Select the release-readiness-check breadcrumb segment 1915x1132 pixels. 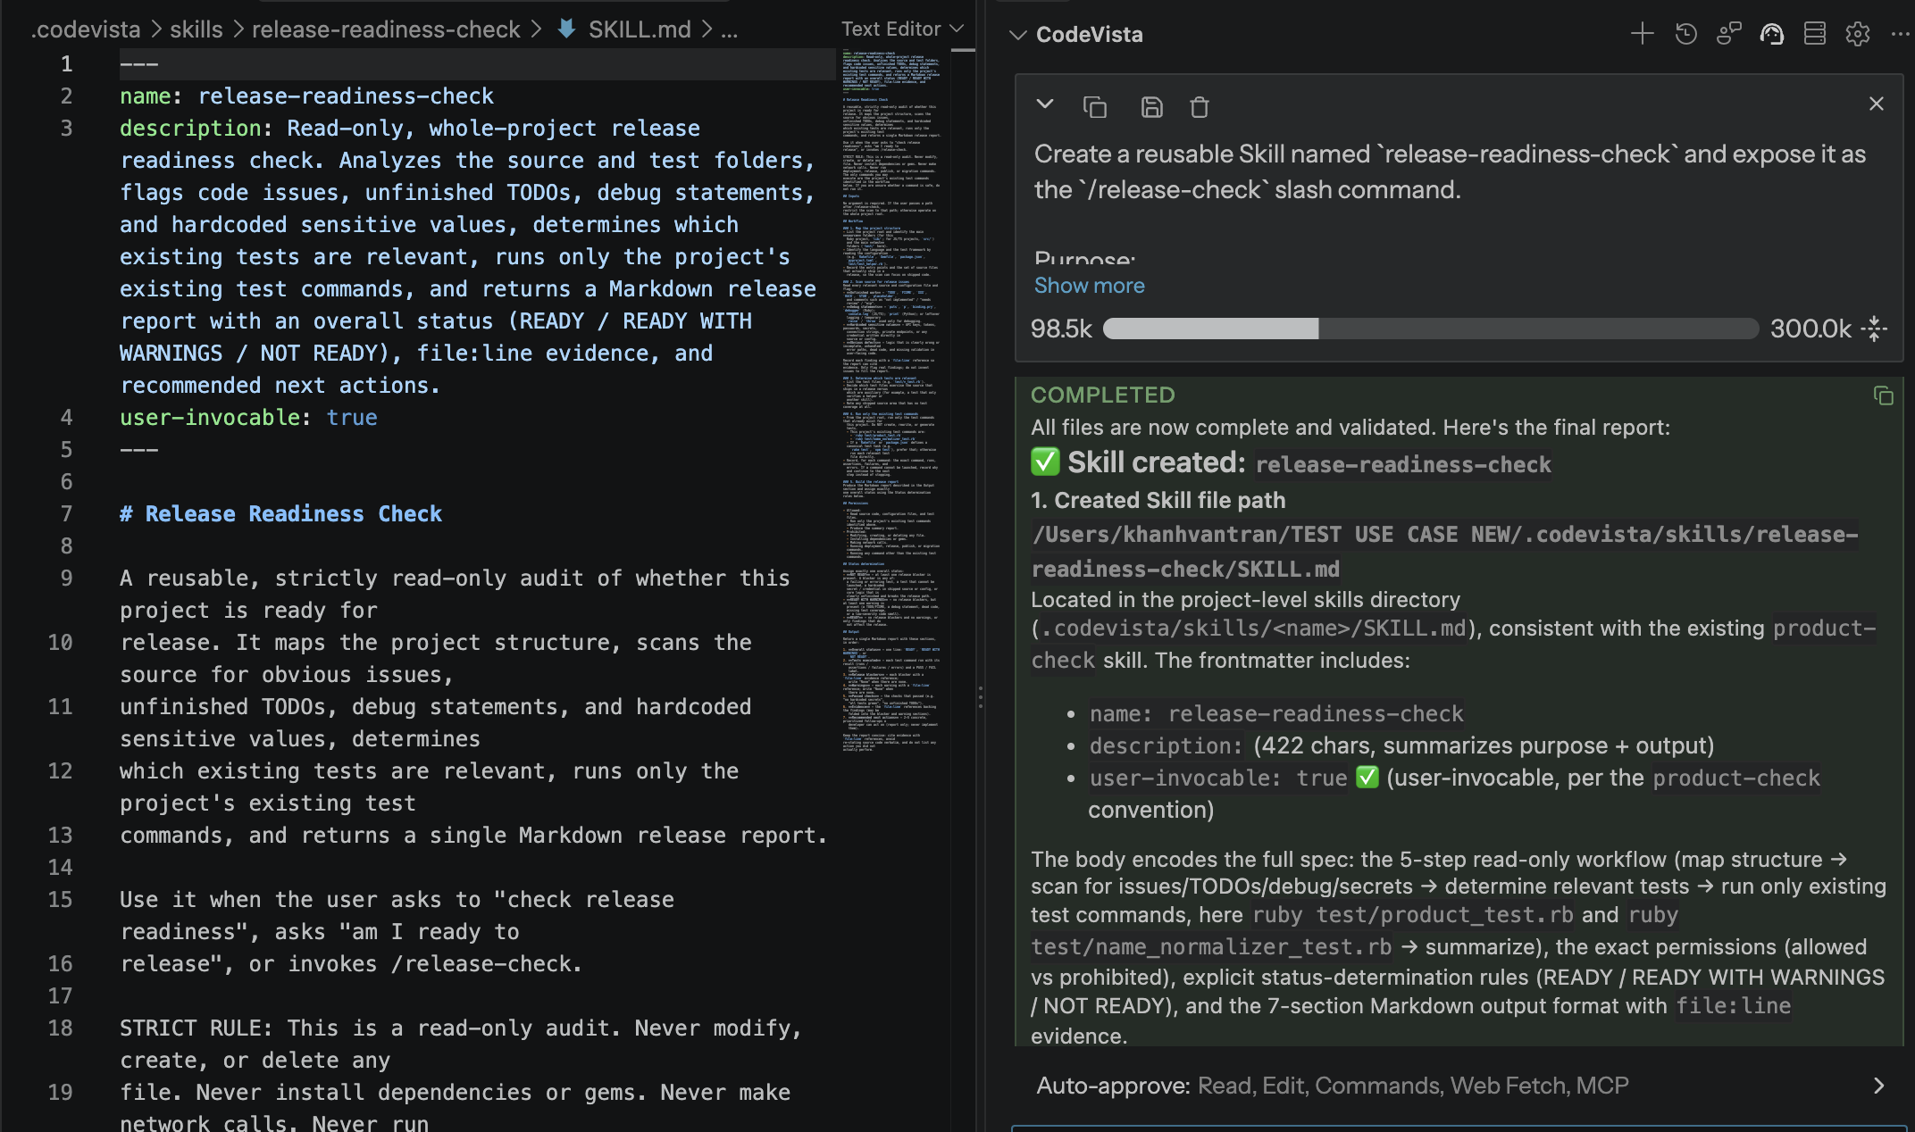(386, 29)
